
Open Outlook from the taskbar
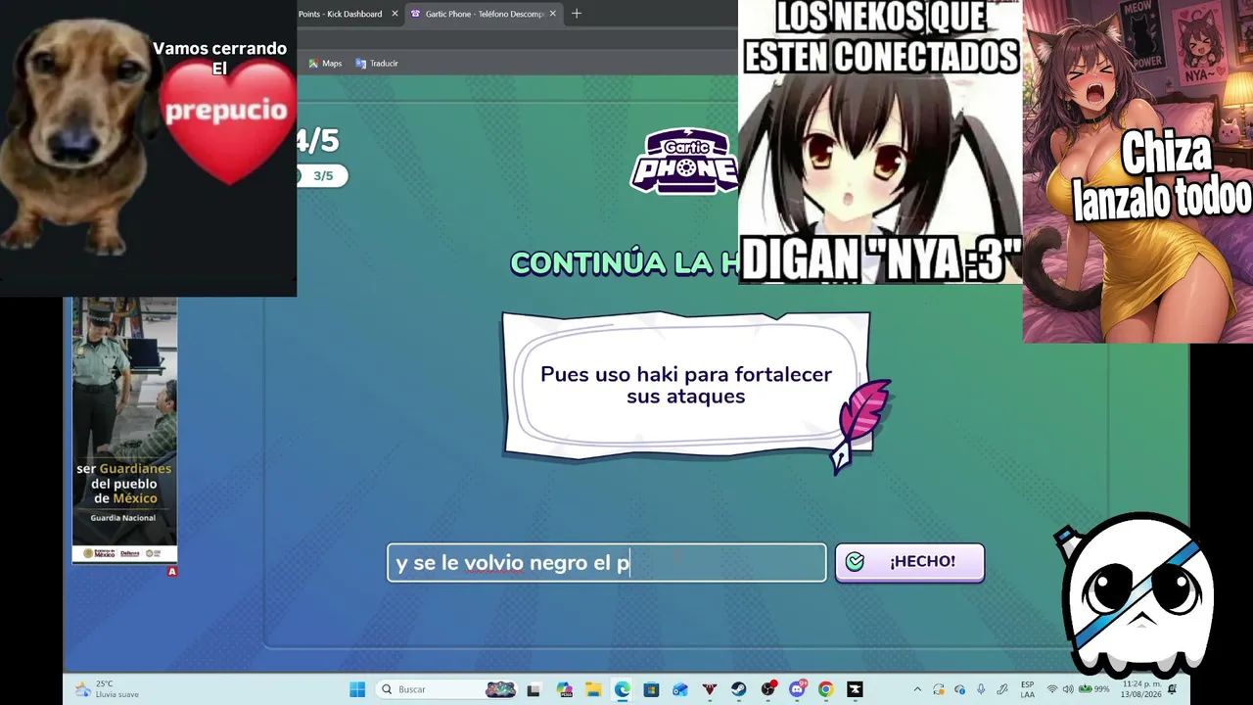pos(680,689)
